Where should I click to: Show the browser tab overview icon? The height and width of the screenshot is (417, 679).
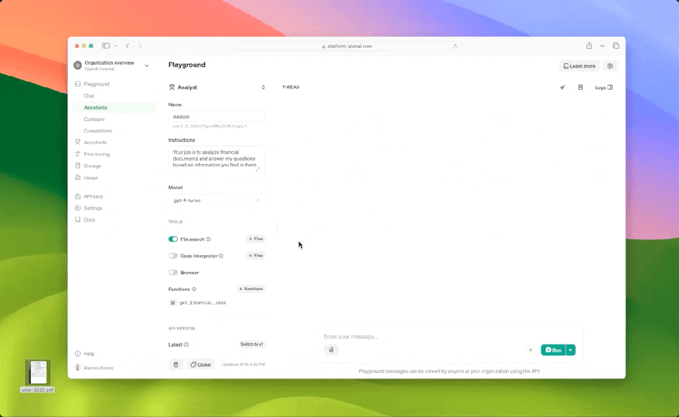616,46
